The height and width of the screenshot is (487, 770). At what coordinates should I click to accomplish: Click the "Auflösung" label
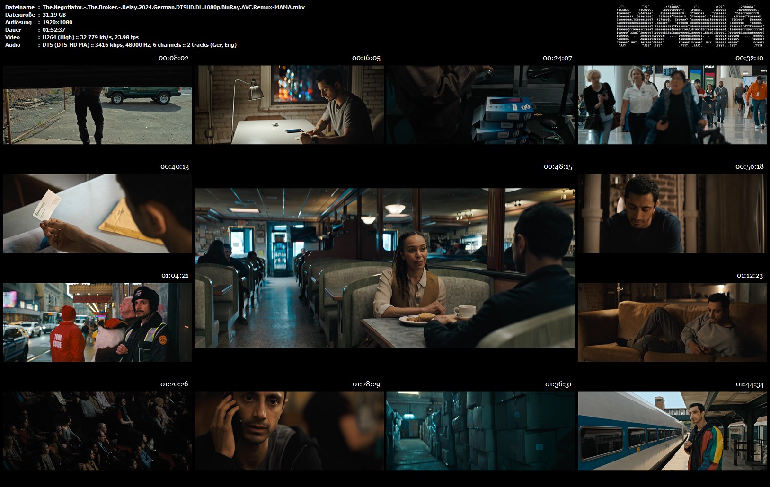18,22
